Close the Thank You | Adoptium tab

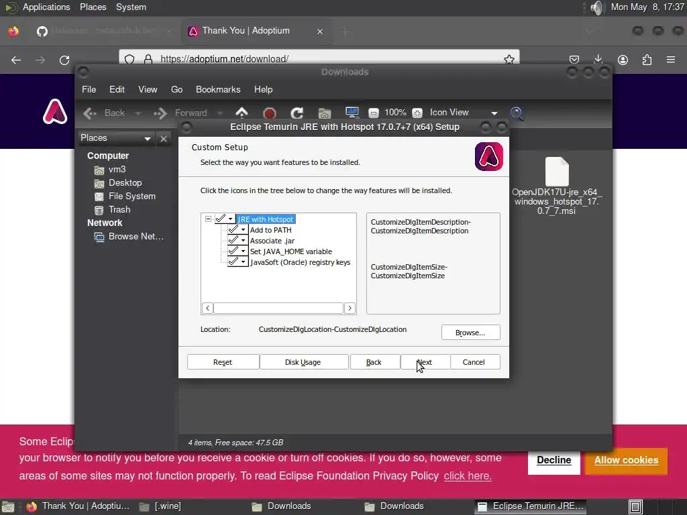point(320,32)
